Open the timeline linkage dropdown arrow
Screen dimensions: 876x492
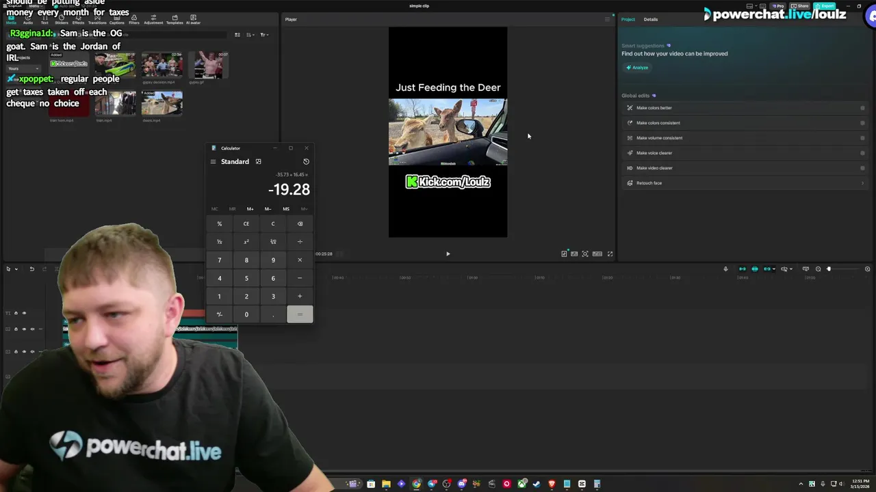774,269
